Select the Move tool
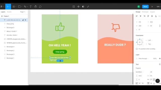The width and height of the screenshot is (161, 90). click(8, 7)
